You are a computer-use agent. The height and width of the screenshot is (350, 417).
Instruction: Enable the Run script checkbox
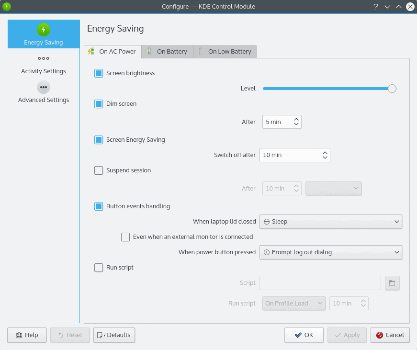pos(99,268)
